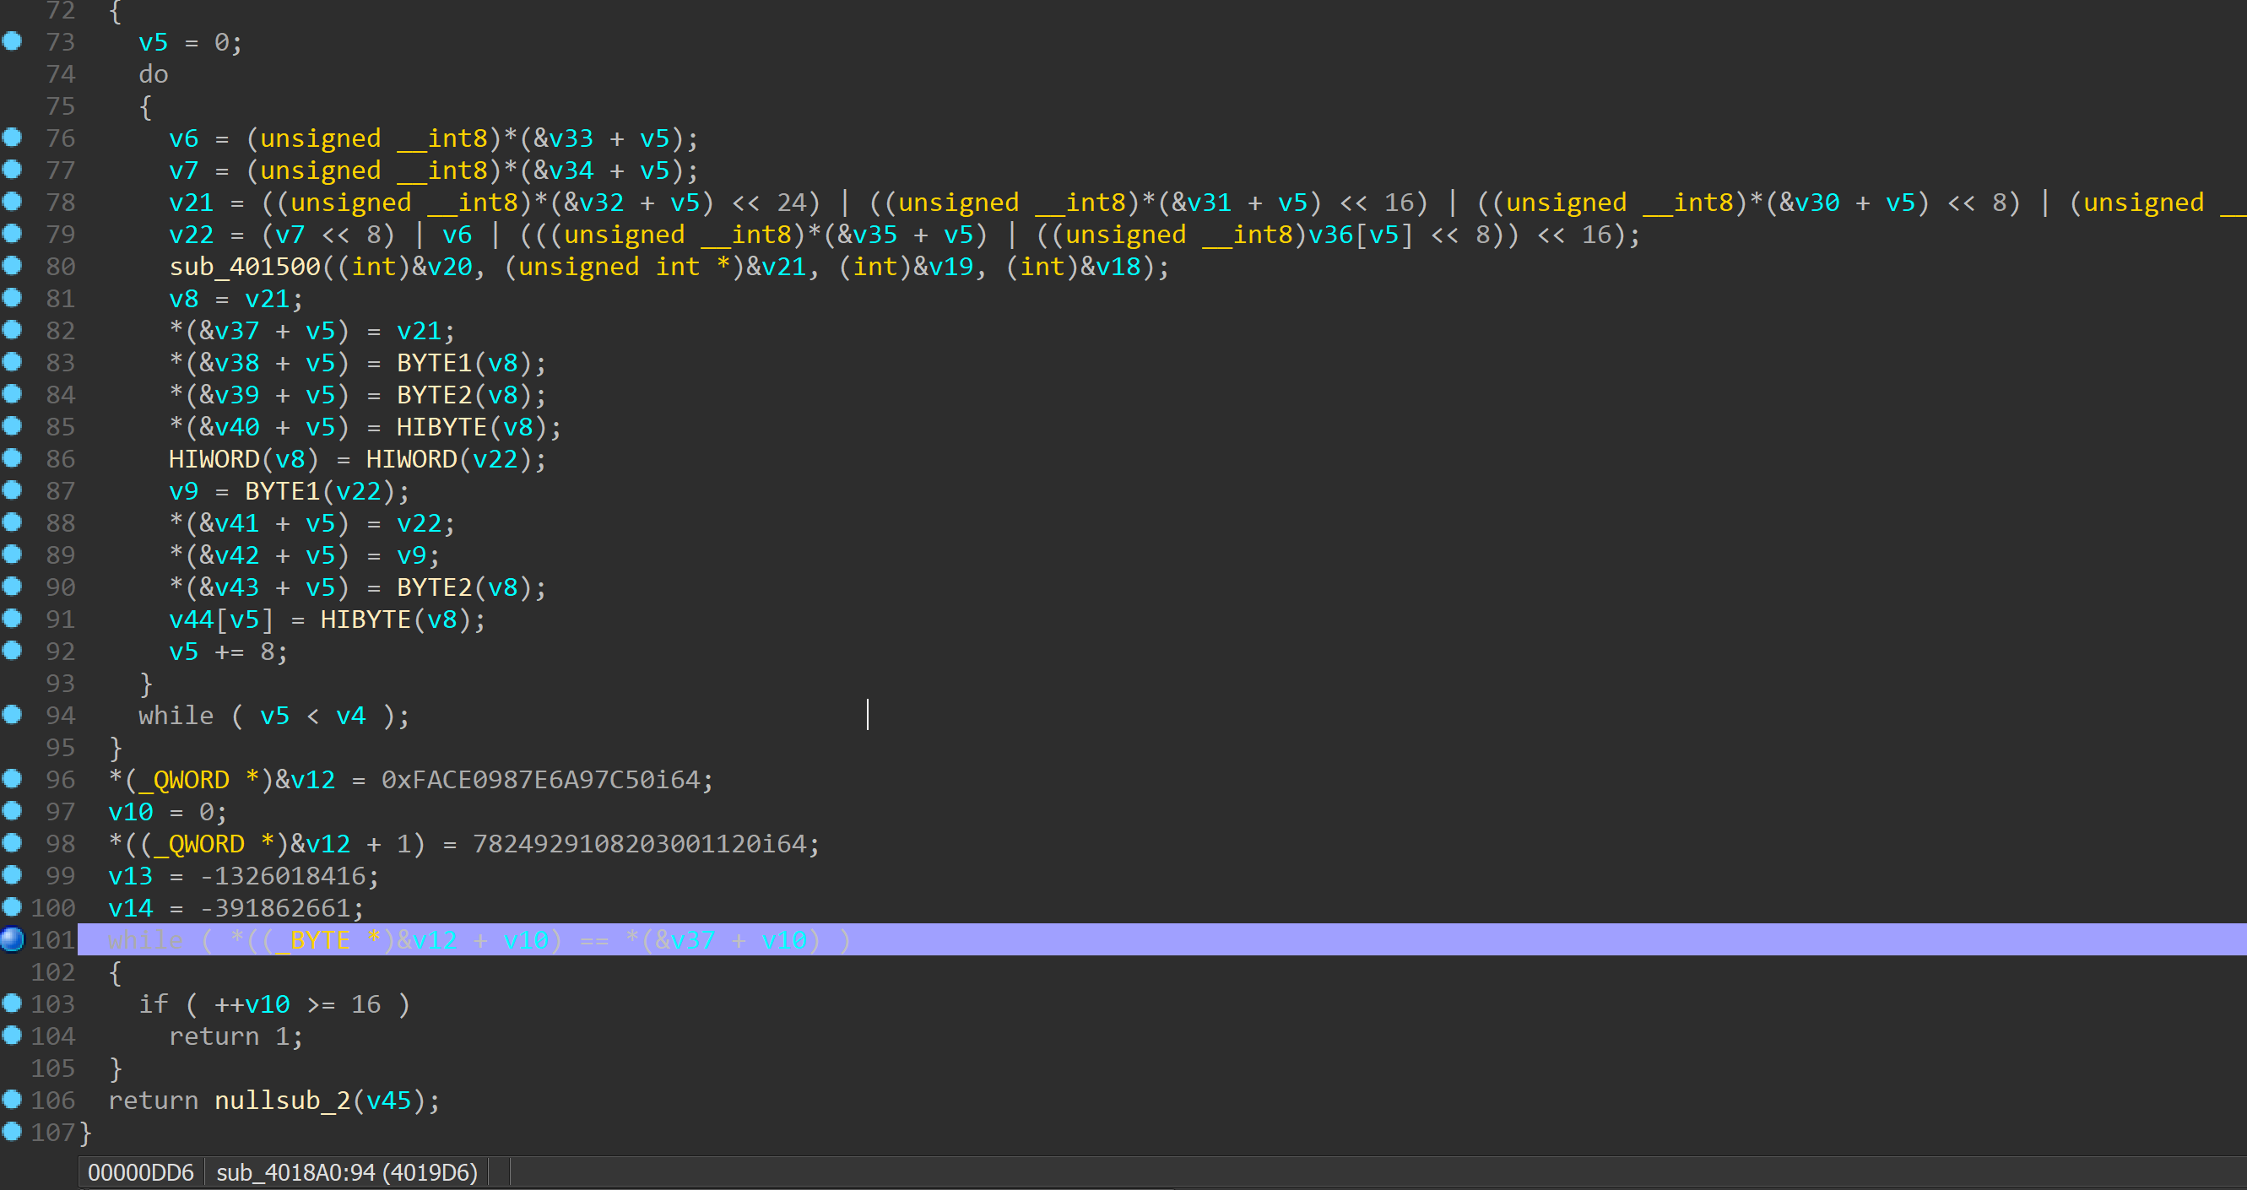Click the breakpoint dot beside line 107
The width and height of the screenshot is (2247, 1190).
(x=12, y=1132)
